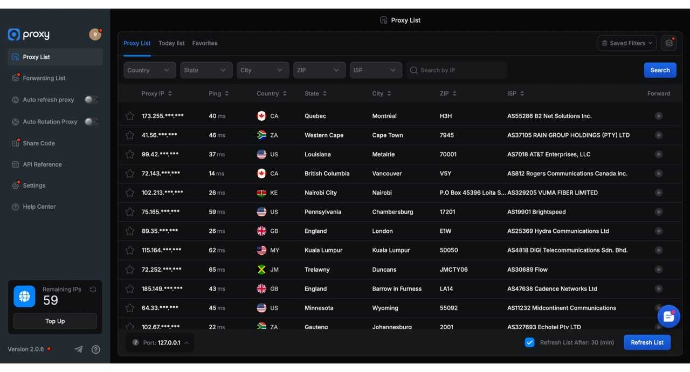Image resolution: width=690 pixels, height=372 pixels.
Task: Refresh the Remaining IPs counter
Action: [93, 289]
